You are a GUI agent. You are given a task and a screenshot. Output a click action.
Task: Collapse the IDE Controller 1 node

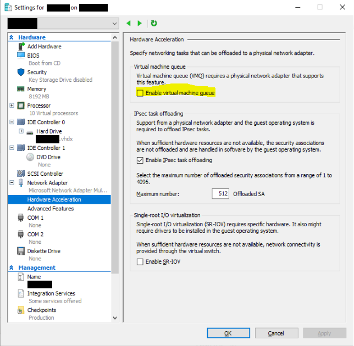click(12, 148)
